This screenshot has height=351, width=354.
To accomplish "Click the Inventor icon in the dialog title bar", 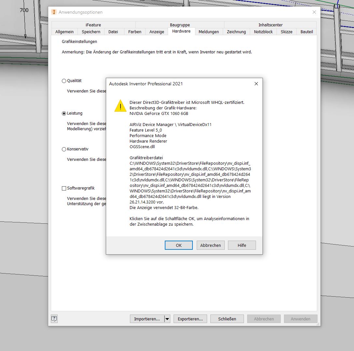I will tap(54, 12).
